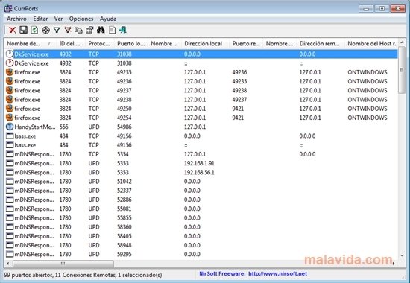Click icon of mDNSRespon... row with port 59295
This screenshot has height=283, width=410.
tap(10, 254)
